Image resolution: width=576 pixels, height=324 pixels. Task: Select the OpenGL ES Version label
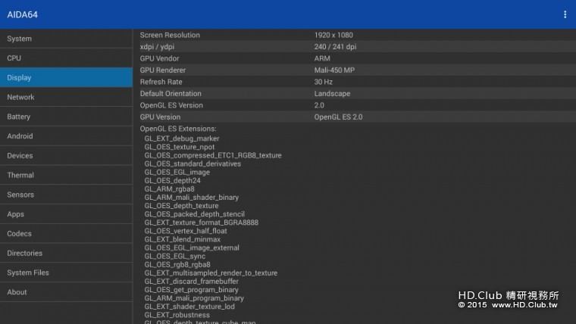[x=171, y=105]
